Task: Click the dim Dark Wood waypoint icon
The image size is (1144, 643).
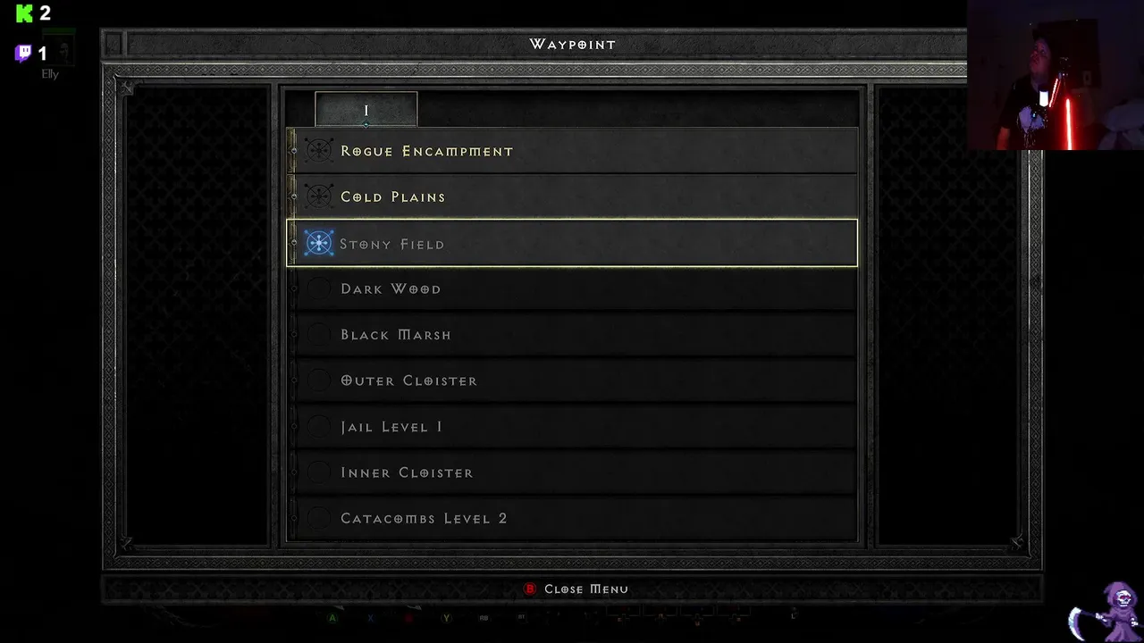Action: click(x=319, y=288)
